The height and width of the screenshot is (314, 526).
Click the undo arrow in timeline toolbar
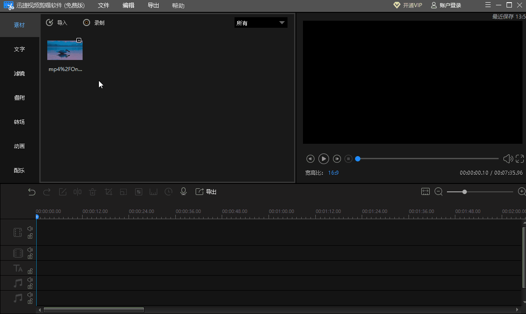(x=31, y=192)
